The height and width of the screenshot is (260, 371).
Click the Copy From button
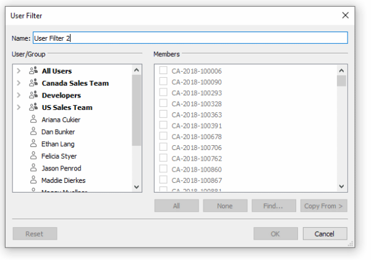click(x=323, y=206)
